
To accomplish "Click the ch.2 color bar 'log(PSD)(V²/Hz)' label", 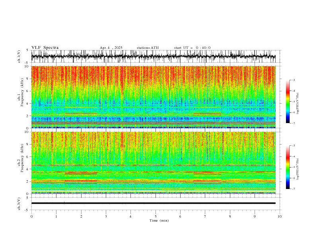I will [x=298, y=169].
